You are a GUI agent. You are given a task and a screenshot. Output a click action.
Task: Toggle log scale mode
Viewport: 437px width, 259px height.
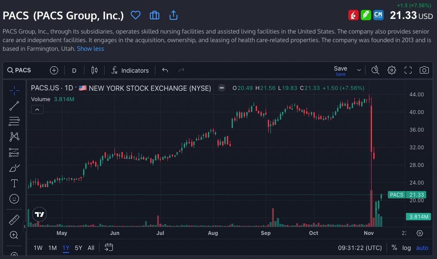coord(406,248)
